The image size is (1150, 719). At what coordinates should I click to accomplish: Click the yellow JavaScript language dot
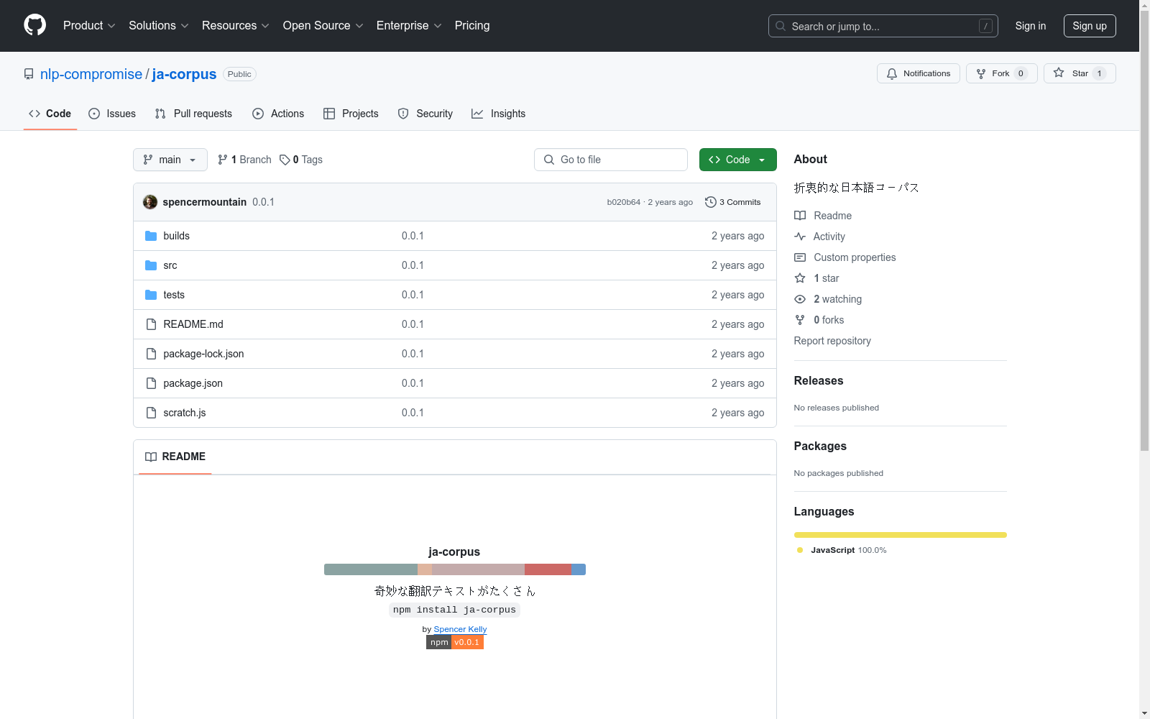800,550
